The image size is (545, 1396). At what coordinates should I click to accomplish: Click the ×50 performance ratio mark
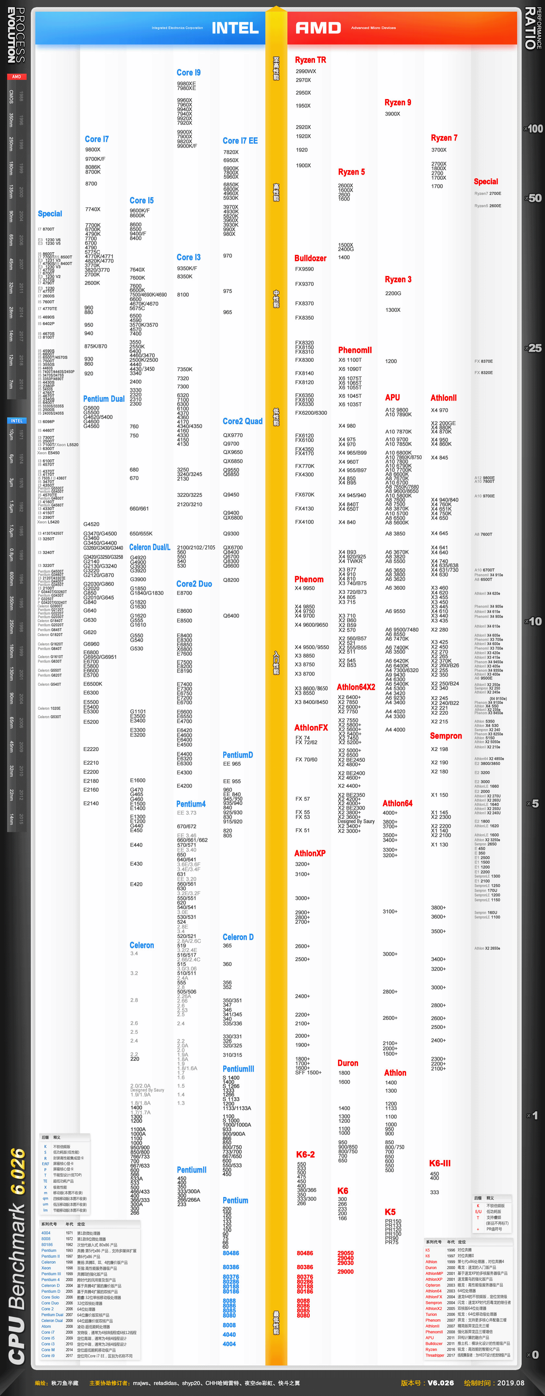coord(534,198)
